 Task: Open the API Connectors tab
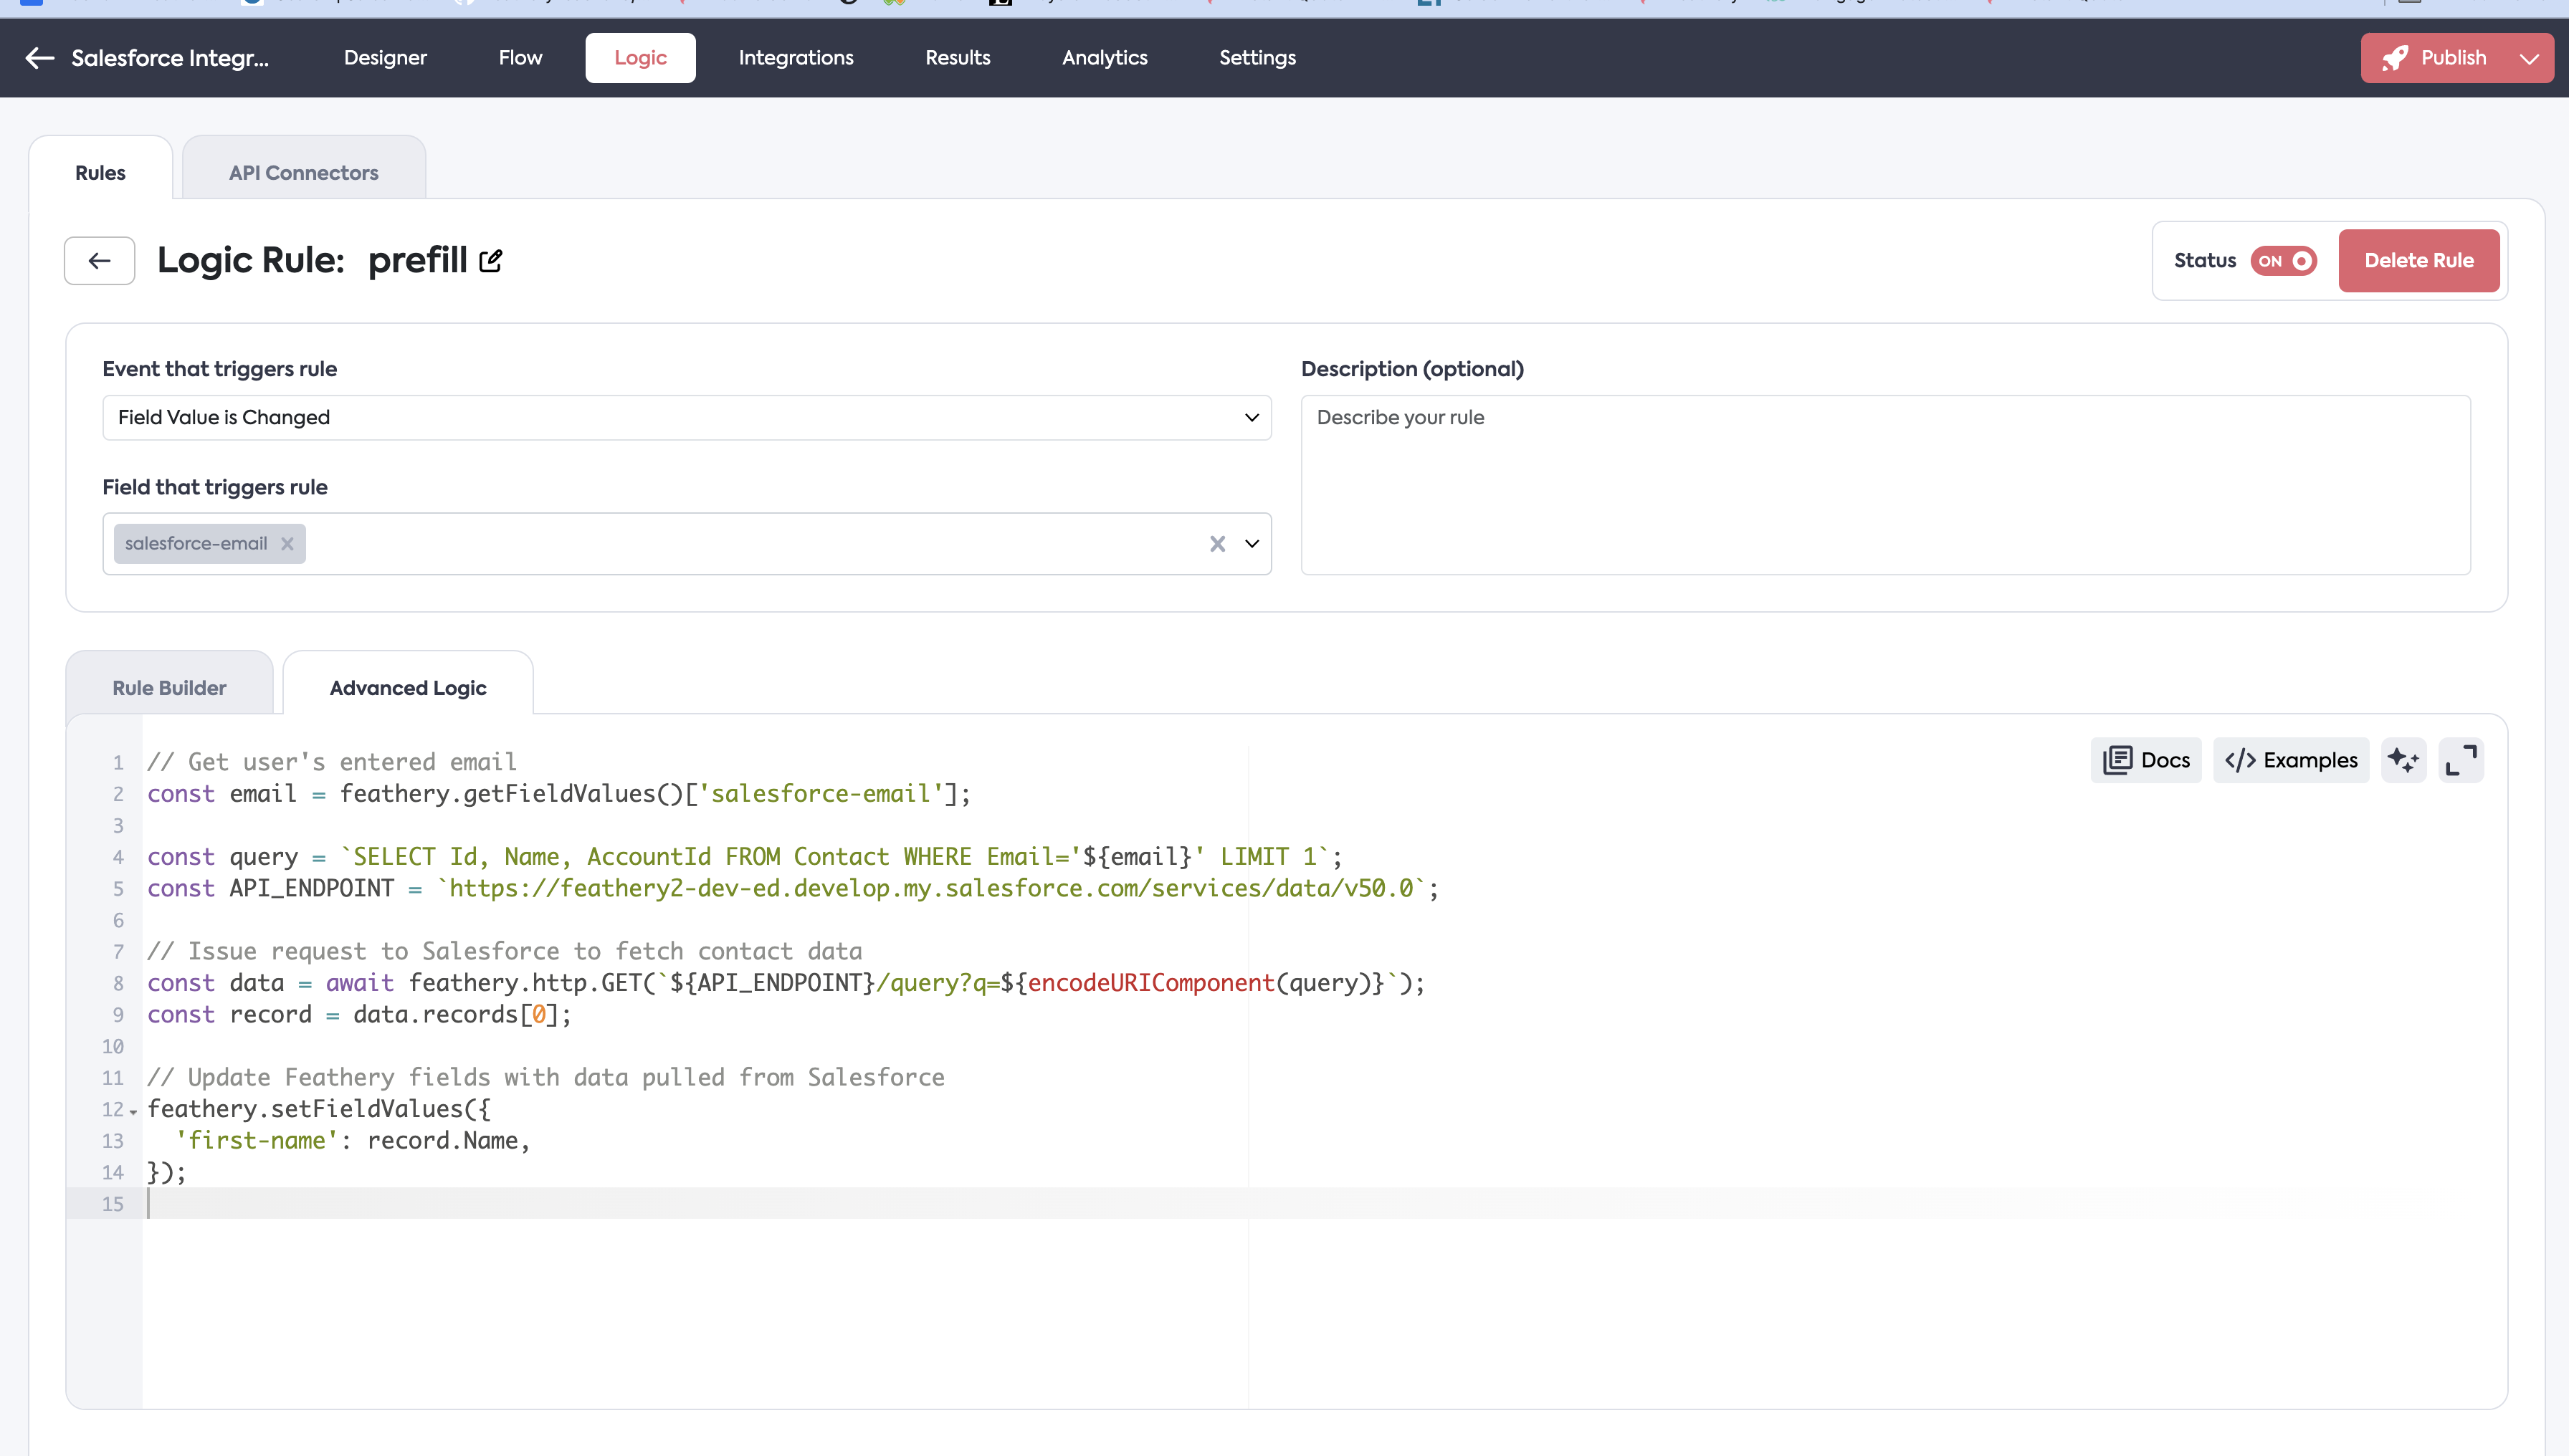[303, 173]
